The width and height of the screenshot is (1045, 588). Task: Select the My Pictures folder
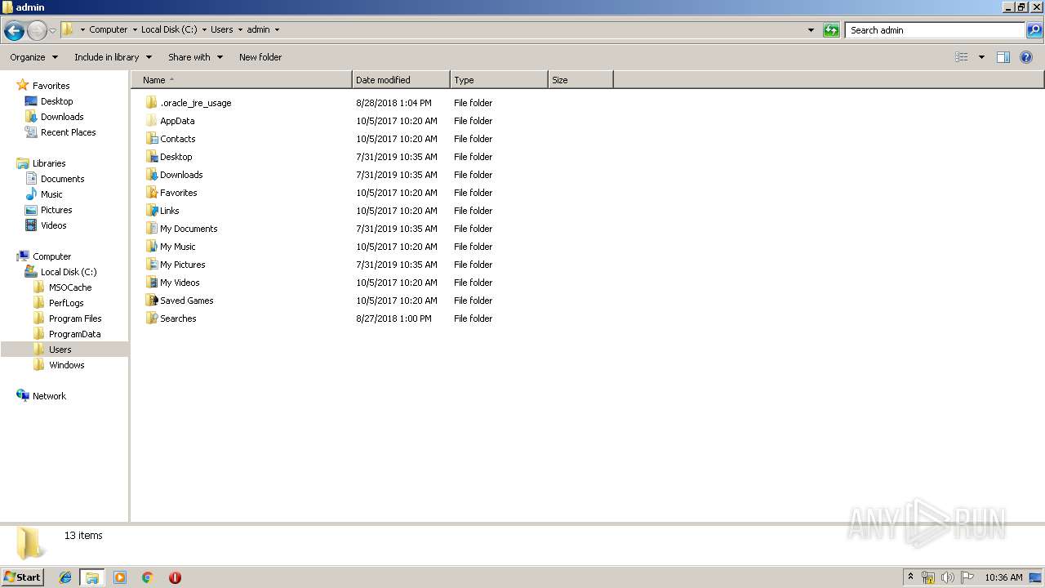coord(182,265)
